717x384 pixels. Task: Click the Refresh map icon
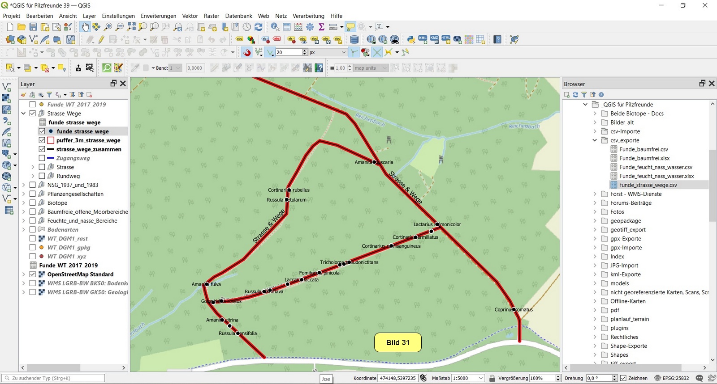coord(259,27)
